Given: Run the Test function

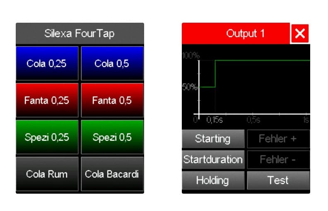Looking at the screenshot, I should pyautogui.click(x=278, y=180).
